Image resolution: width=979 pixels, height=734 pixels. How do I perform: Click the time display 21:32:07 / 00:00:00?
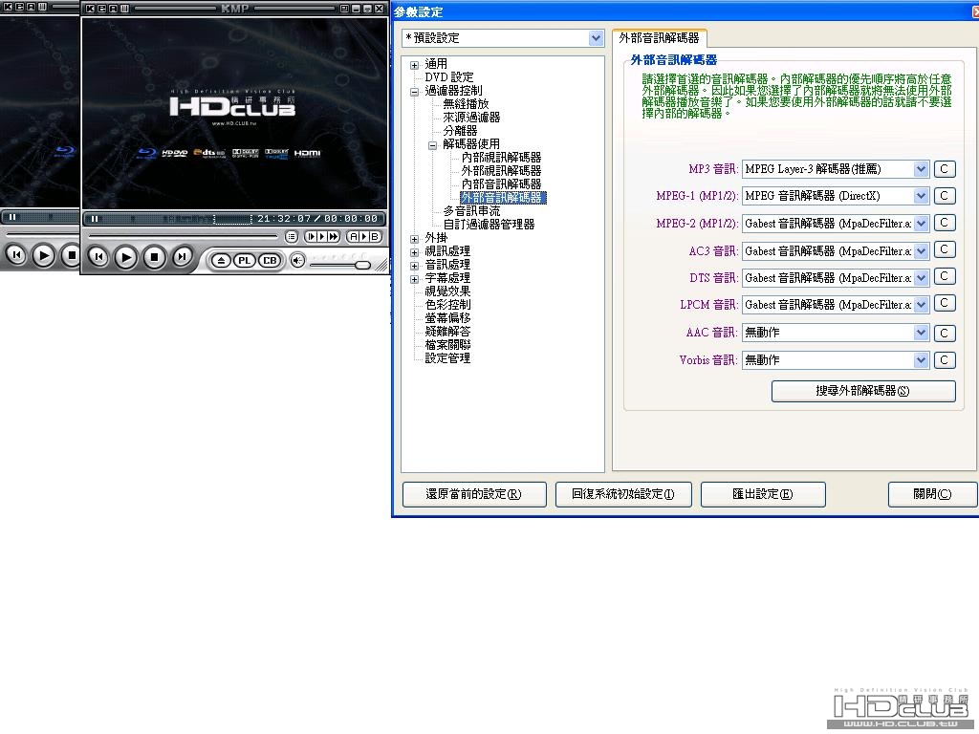pos(317,219)
